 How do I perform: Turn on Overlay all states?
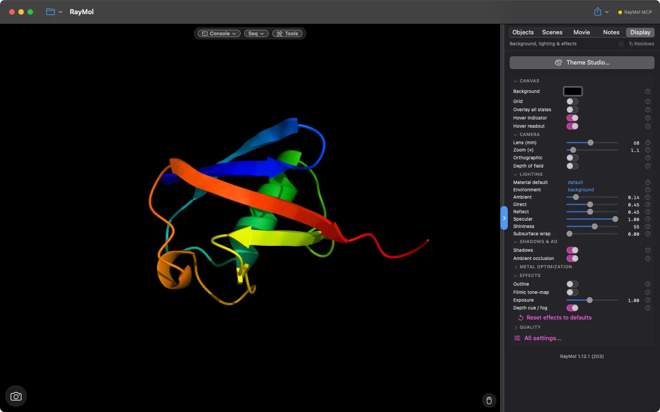pos(572,110)
